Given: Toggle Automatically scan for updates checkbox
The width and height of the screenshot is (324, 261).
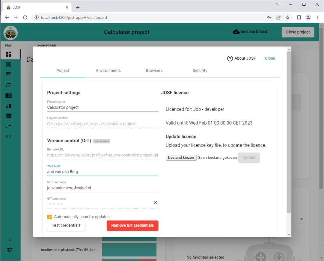Looking at the screenshot, I should pyautogui.click(x=49, y=217).
